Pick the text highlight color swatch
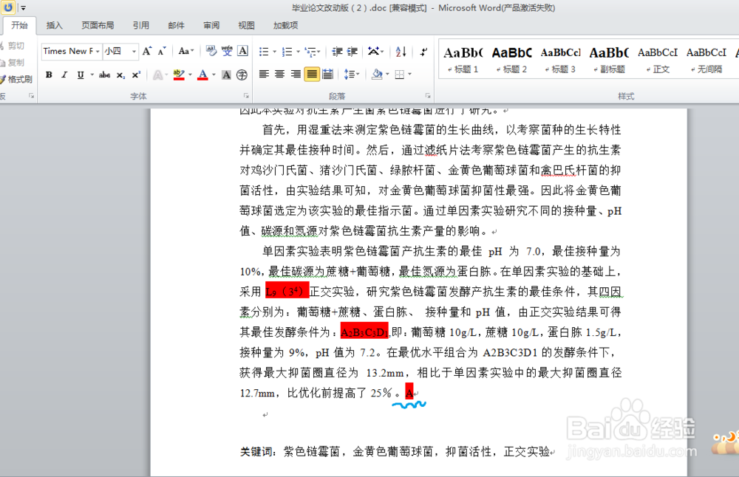The width and height of the screenshot is (739, 477). [179, 75]
